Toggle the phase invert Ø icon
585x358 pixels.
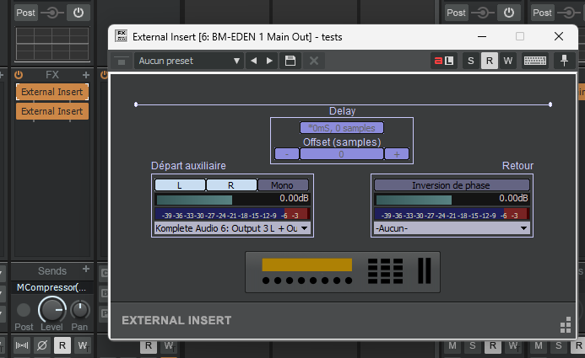pos(42,345)
